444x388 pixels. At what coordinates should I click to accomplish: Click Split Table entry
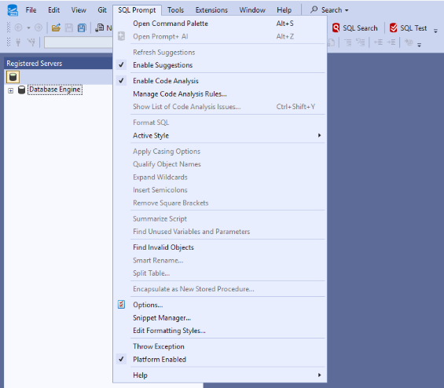tap(219, 273)
